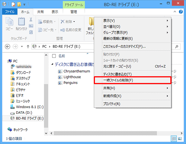Select PC in navigation pane
Image resolution: width=186 pixels, height=144 pixels.
pyautogui.click(x=13, y=61)
